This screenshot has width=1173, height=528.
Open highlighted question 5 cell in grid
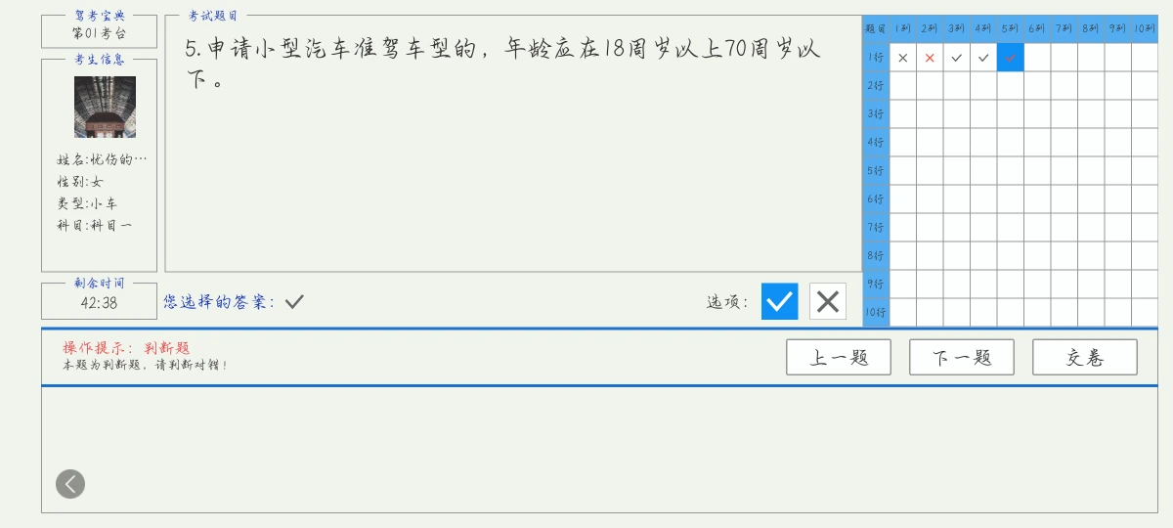[1010, 58]
